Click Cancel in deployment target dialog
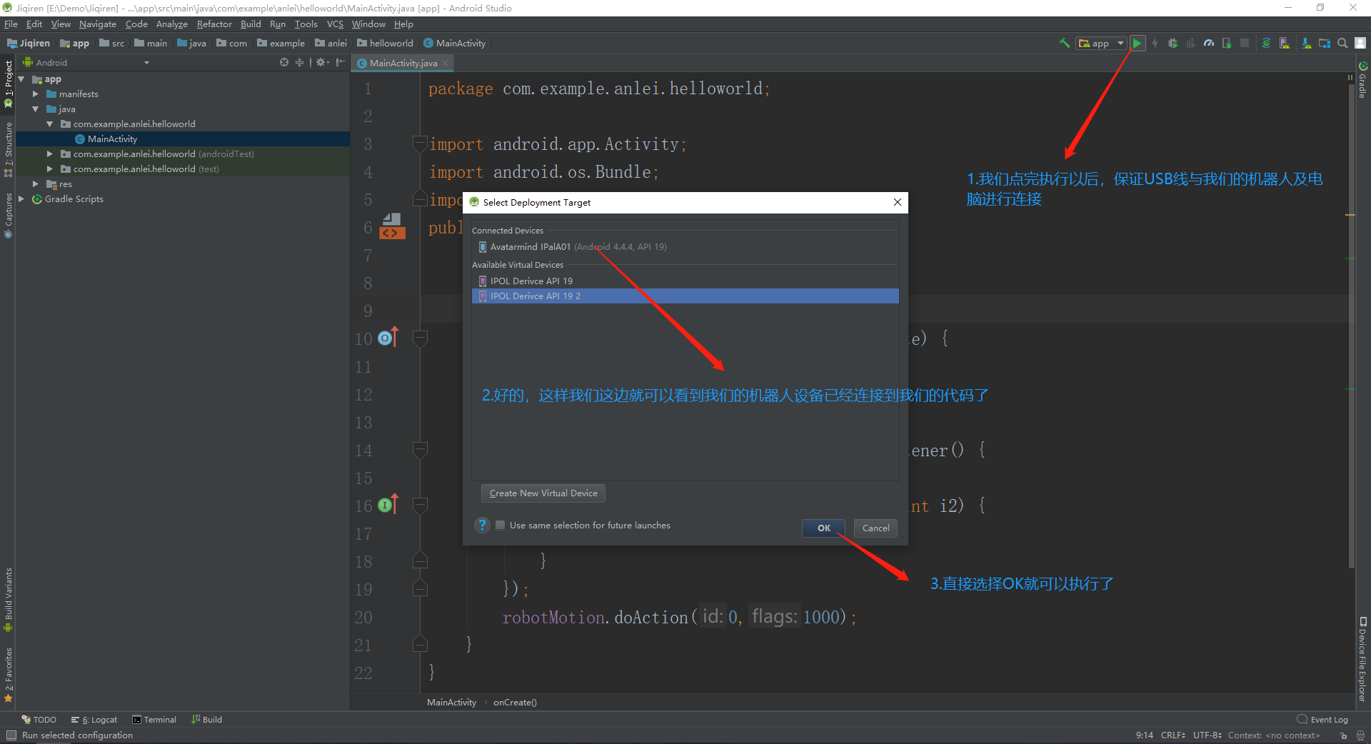The height and width of the screenshot is (744, 1371). tap(876, 528)
